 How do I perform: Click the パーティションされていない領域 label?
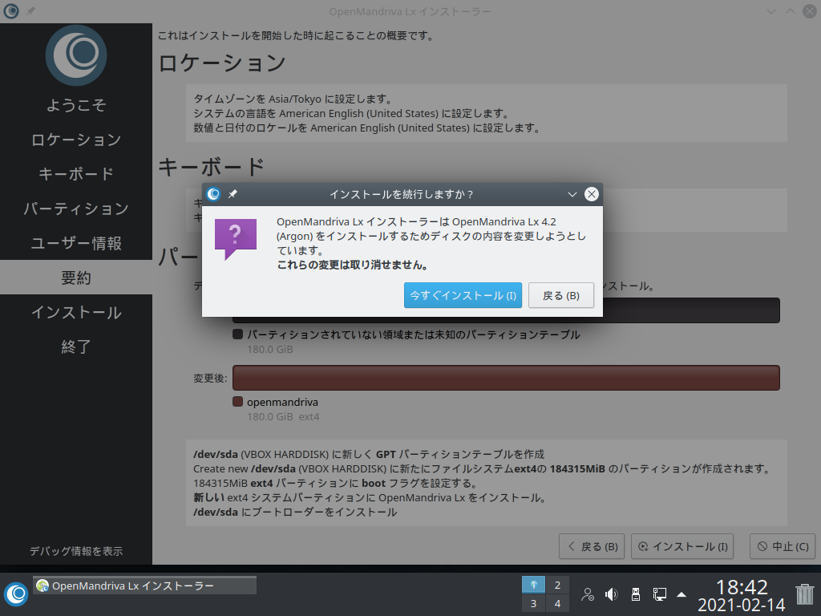(x=413, y=334)
